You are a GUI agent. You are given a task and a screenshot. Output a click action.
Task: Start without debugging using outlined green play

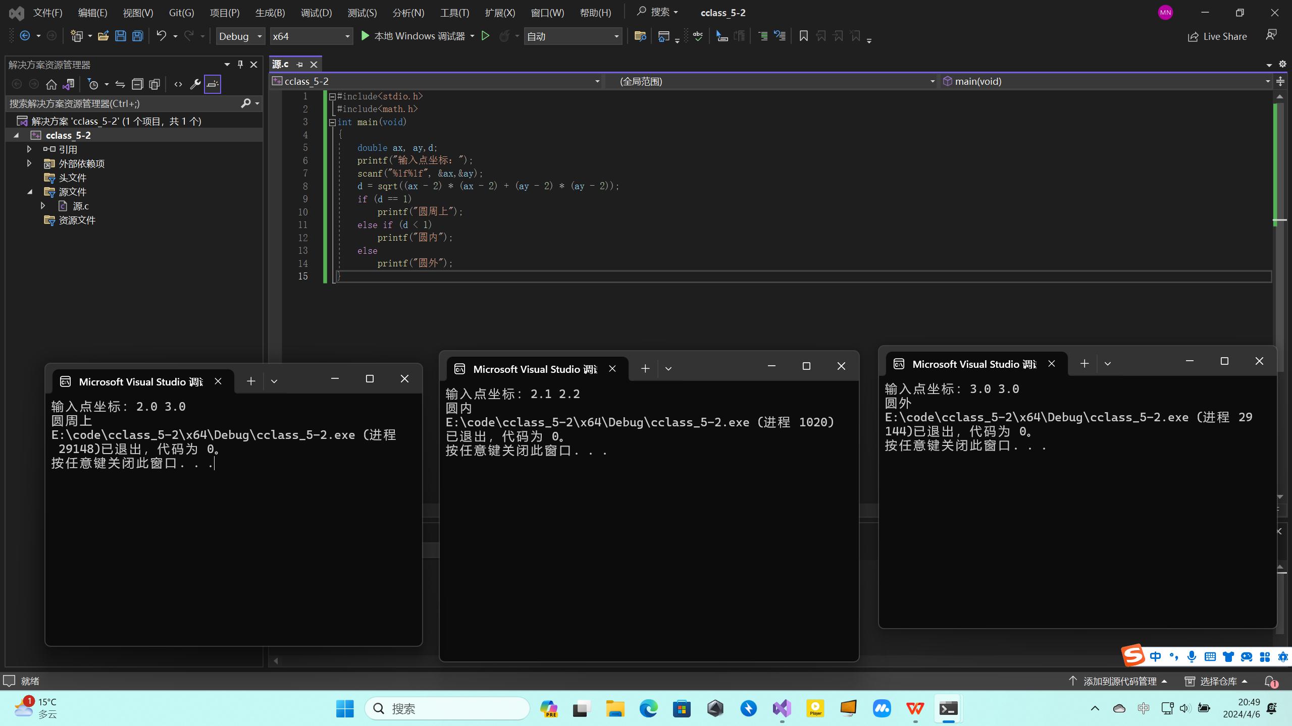tap(485, 36)
